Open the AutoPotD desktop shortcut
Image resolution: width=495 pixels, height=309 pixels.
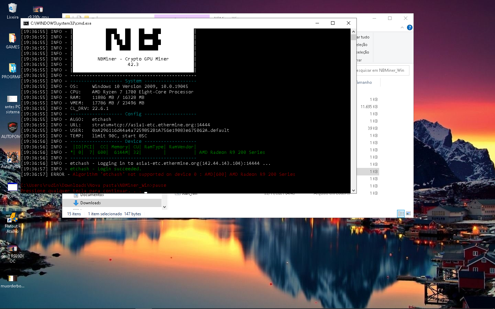coord(12,158)
